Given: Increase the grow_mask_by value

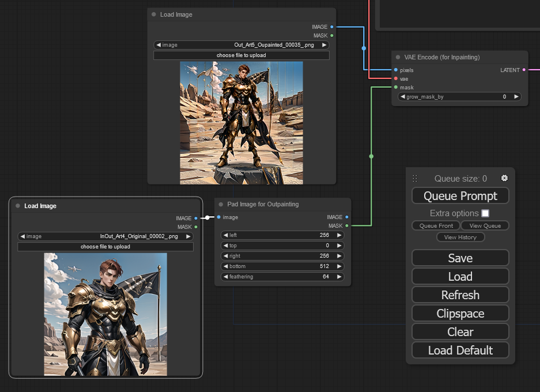Looking at the screenshot, I should coord(516,97).
